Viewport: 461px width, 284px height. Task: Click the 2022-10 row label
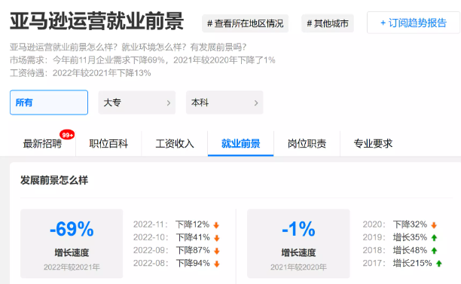click(x=151, y=237)
